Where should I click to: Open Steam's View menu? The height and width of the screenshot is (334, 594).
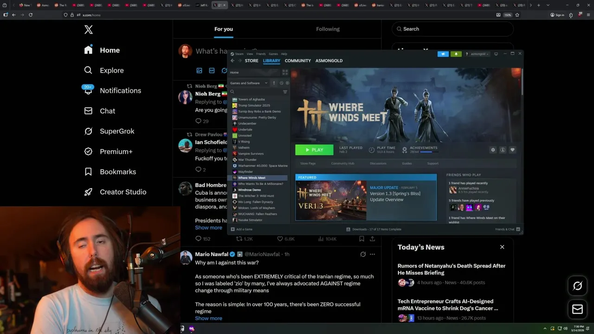point(250,54)
